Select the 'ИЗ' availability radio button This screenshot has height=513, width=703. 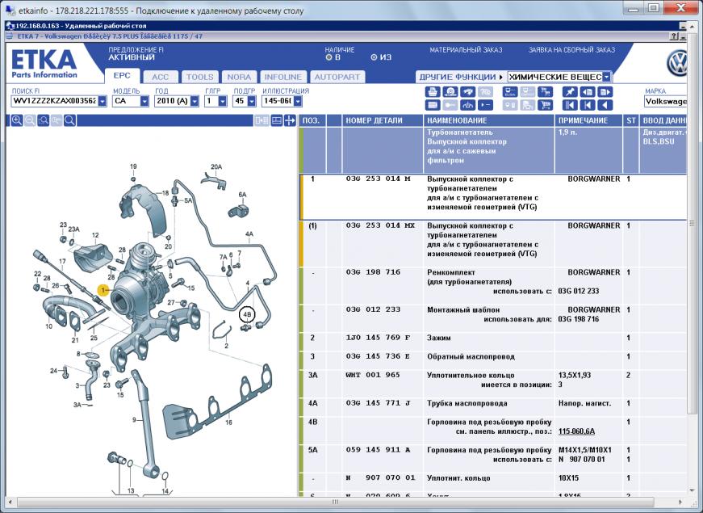pos(374,57)
